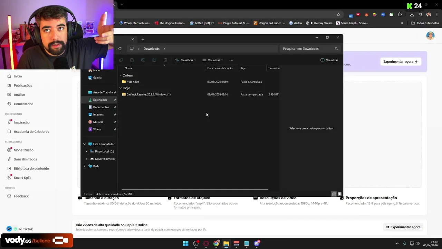Click CapCut Online Experimentar agora button
The image size is (442, 249).
tap(403, 227)
